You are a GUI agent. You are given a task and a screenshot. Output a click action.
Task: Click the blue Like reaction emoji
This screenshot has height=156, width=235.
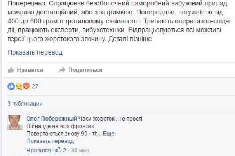coord(11,87)
